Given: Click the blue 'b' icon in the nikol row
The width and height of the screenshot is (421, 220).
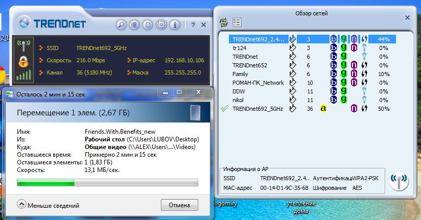Looking at the screenshot, I should coord(334,100).
